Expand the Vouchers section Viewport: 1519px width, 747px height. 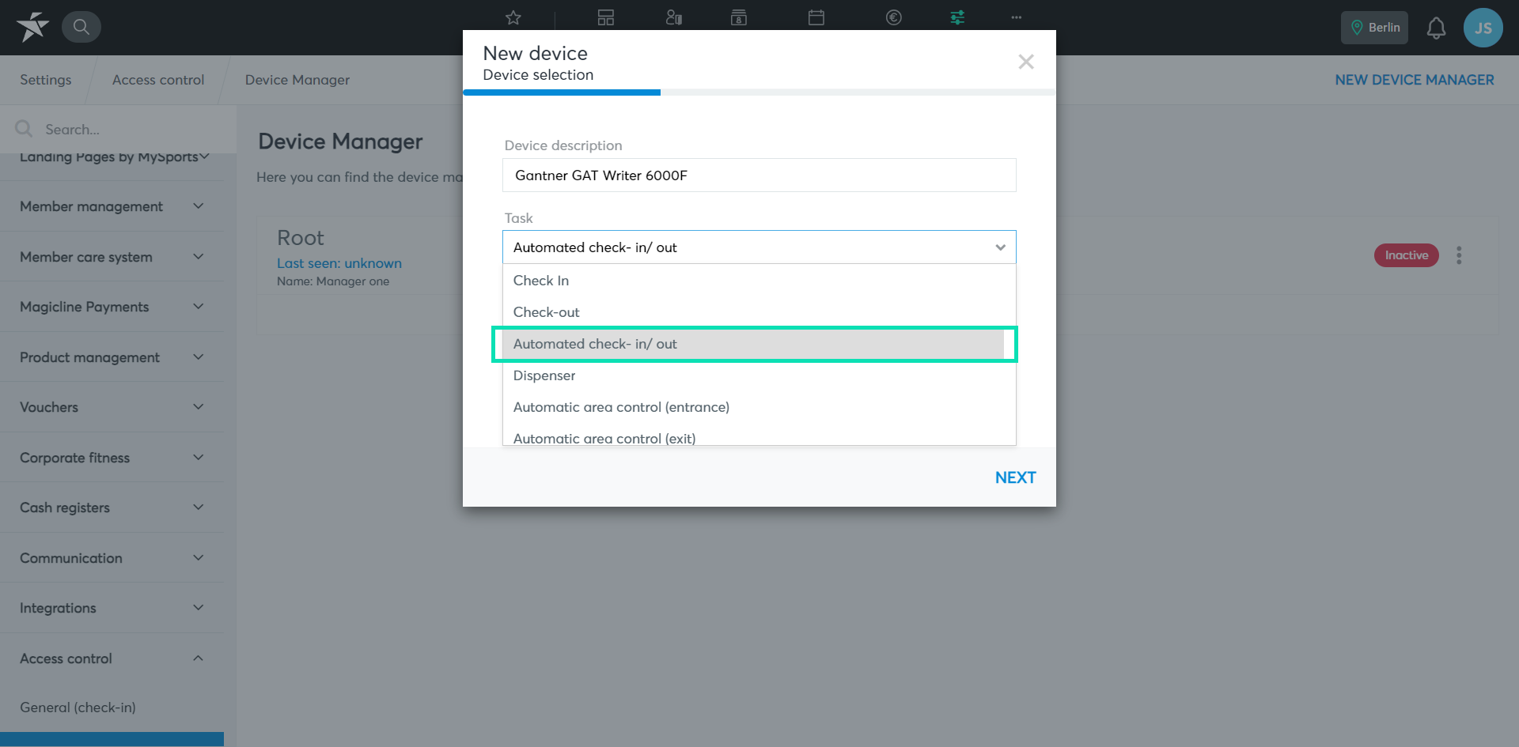click(112, 407)
